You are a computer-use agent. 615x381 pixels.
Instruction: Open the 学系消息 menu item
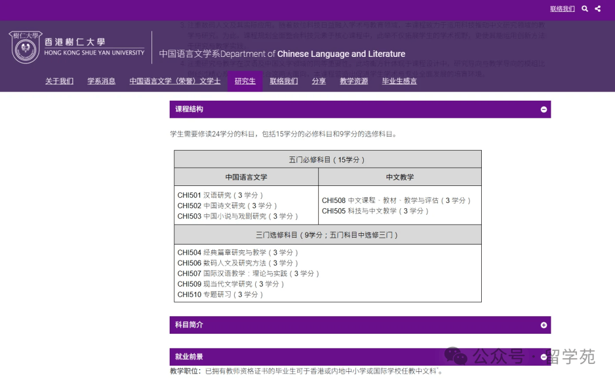[101, 81]
